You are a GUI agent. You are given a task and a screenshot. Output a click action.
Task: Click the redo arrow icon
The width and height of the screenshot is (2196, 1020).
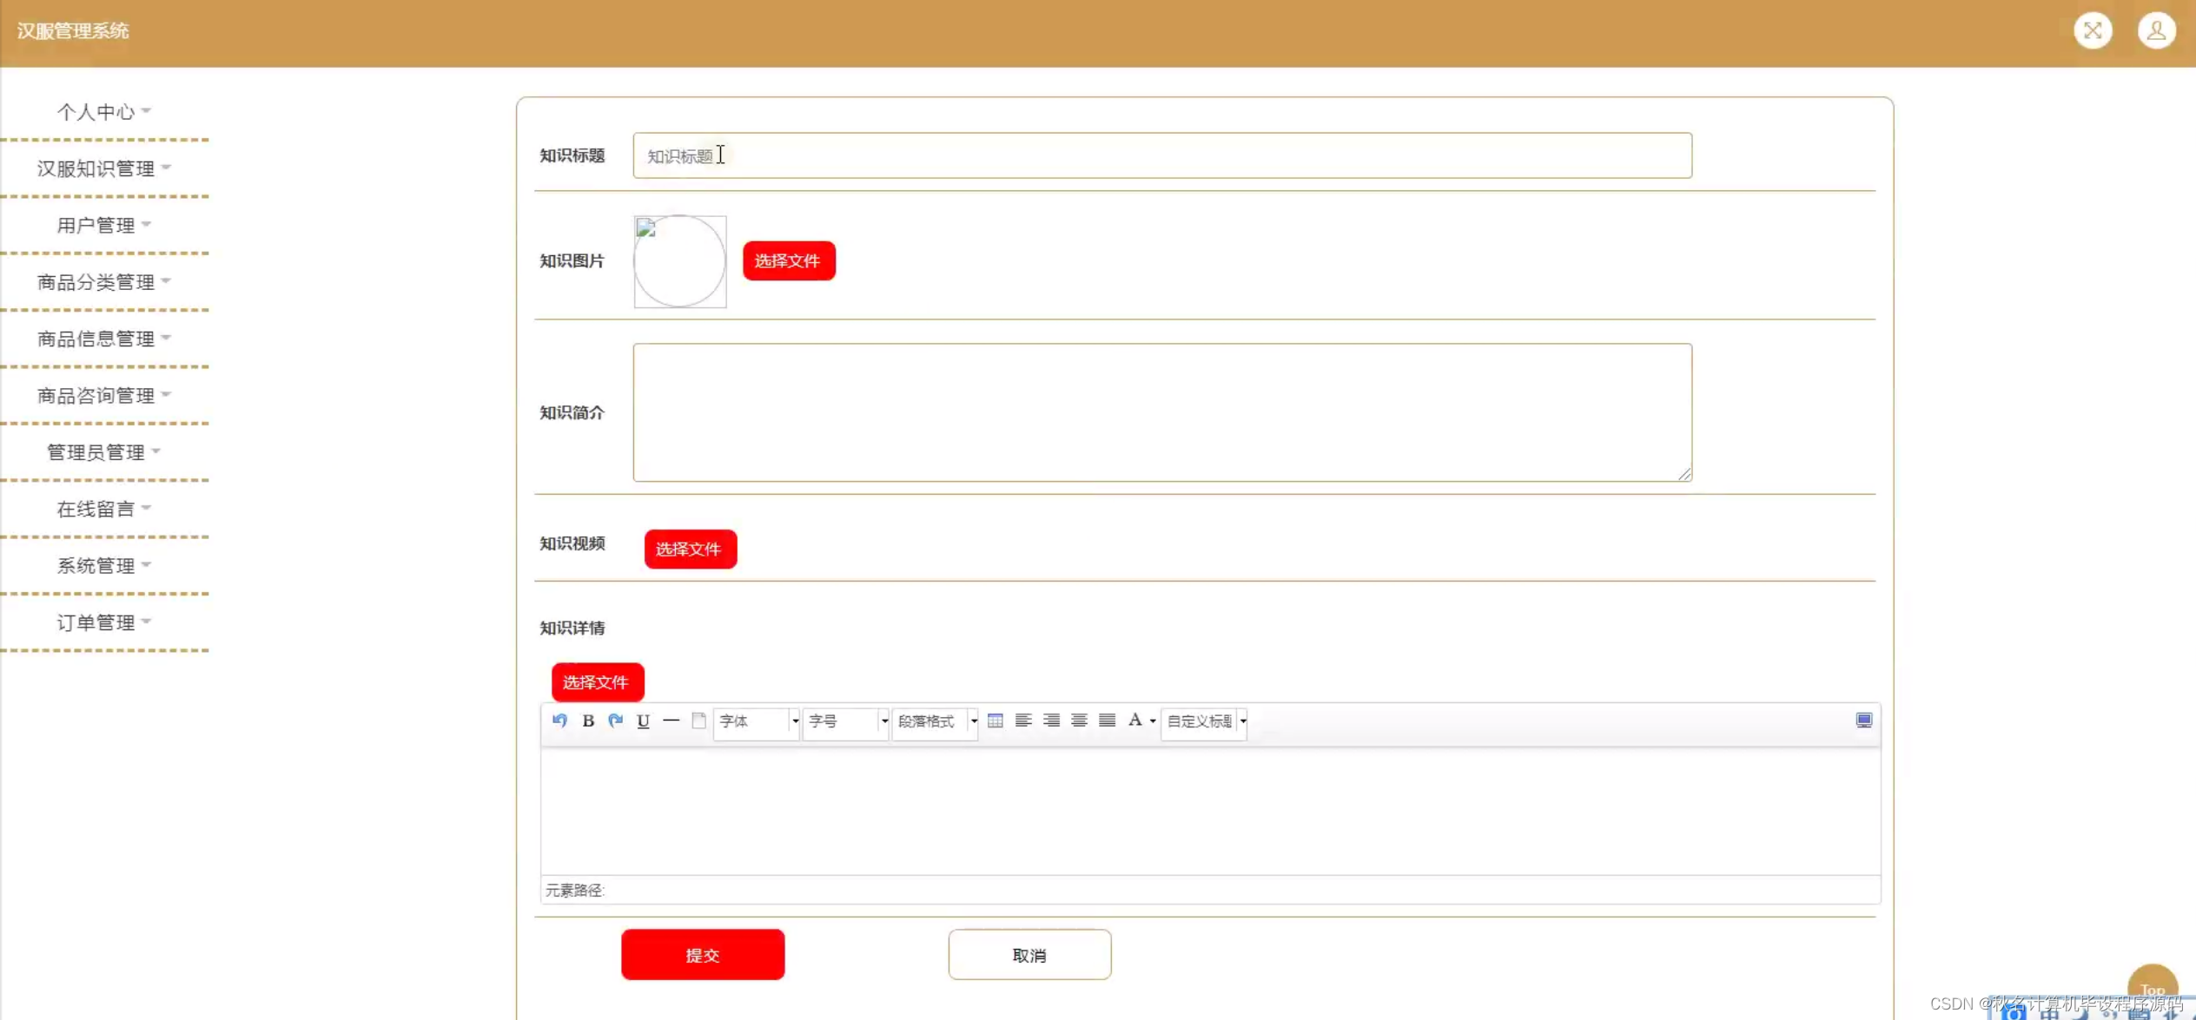(616, 721)
